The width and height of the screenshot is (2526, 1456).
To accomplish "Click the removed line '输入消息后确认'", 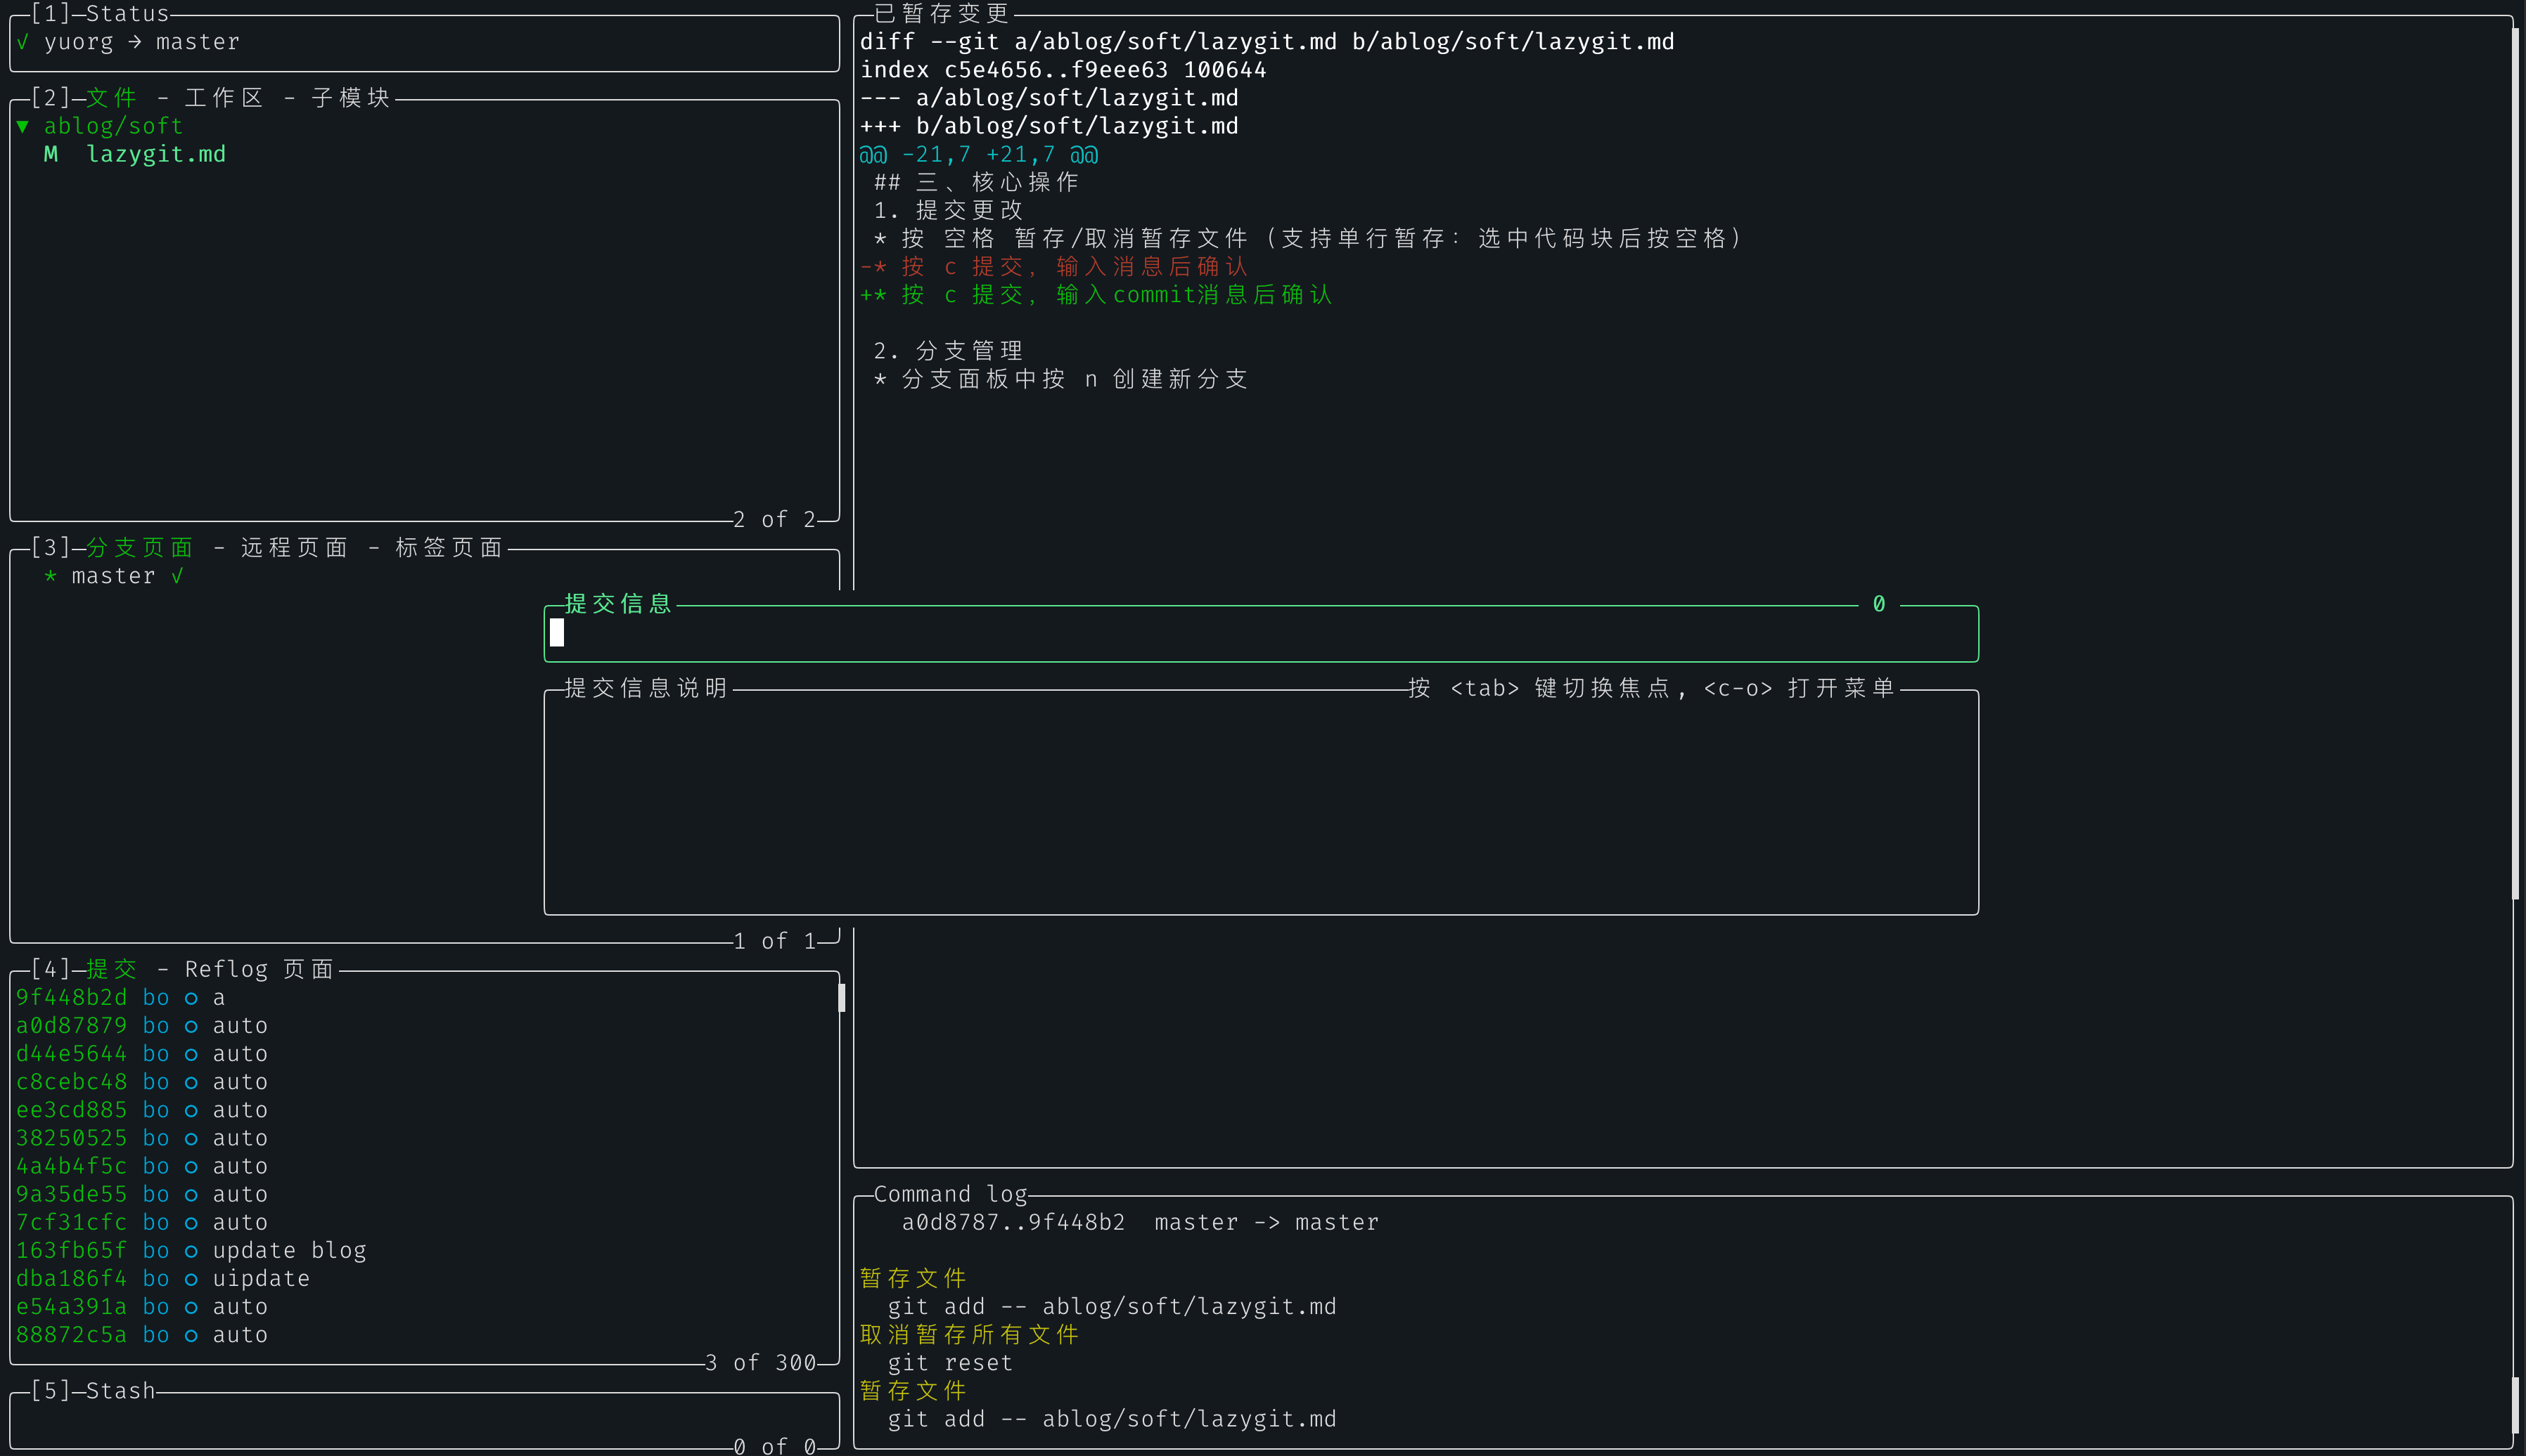I will (x=1054, y=267).
